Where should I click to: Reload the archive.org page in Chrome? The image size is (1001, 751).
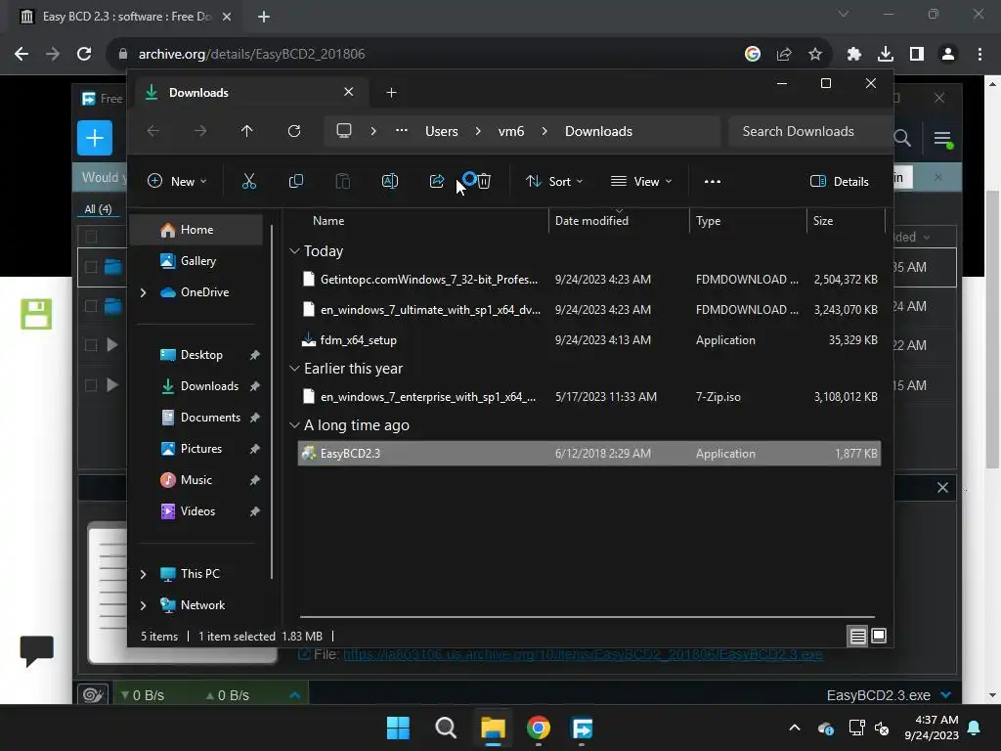tap(84, 55)
